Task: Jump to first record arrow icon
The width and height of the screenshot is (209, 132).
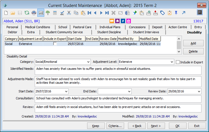Action: [89, 13]
